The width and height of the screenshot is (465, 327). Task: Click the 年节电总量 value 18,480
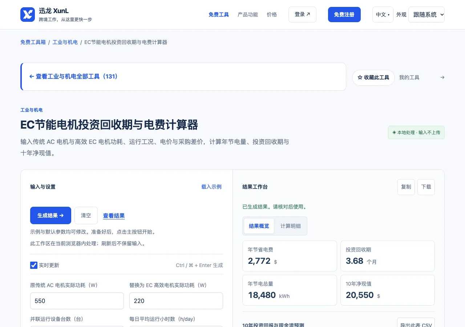[262, 295]
